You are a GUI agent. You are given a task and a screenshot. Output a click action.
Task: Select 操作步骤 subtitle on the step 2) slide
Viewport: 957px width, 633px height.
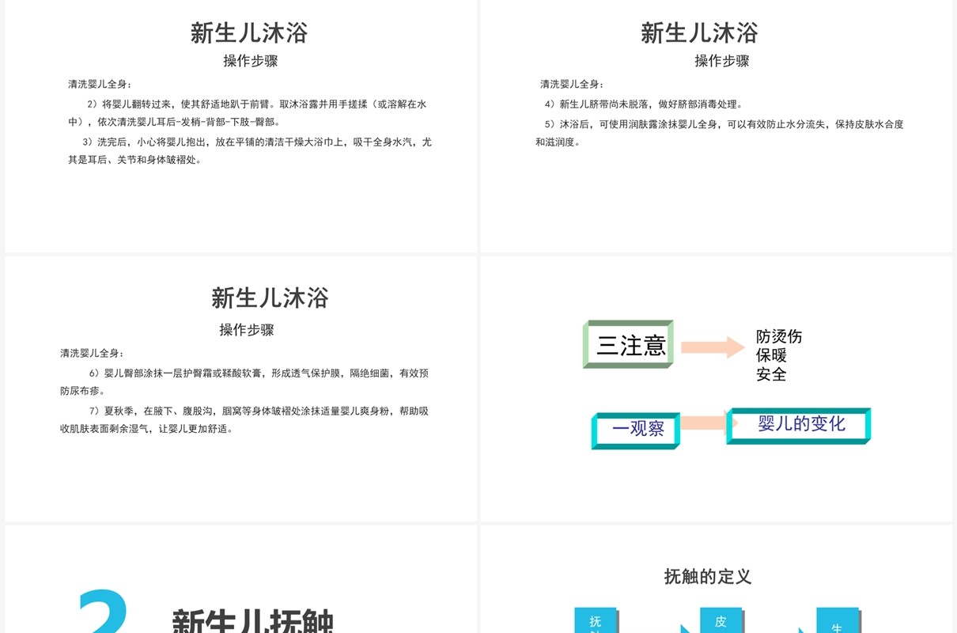250,61
